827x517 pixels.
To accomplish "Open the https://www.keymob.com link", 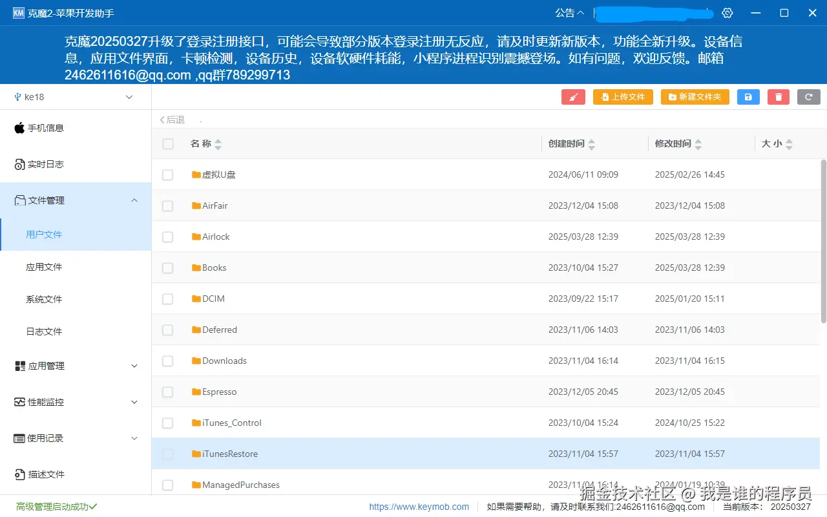I will coord(419,507).
